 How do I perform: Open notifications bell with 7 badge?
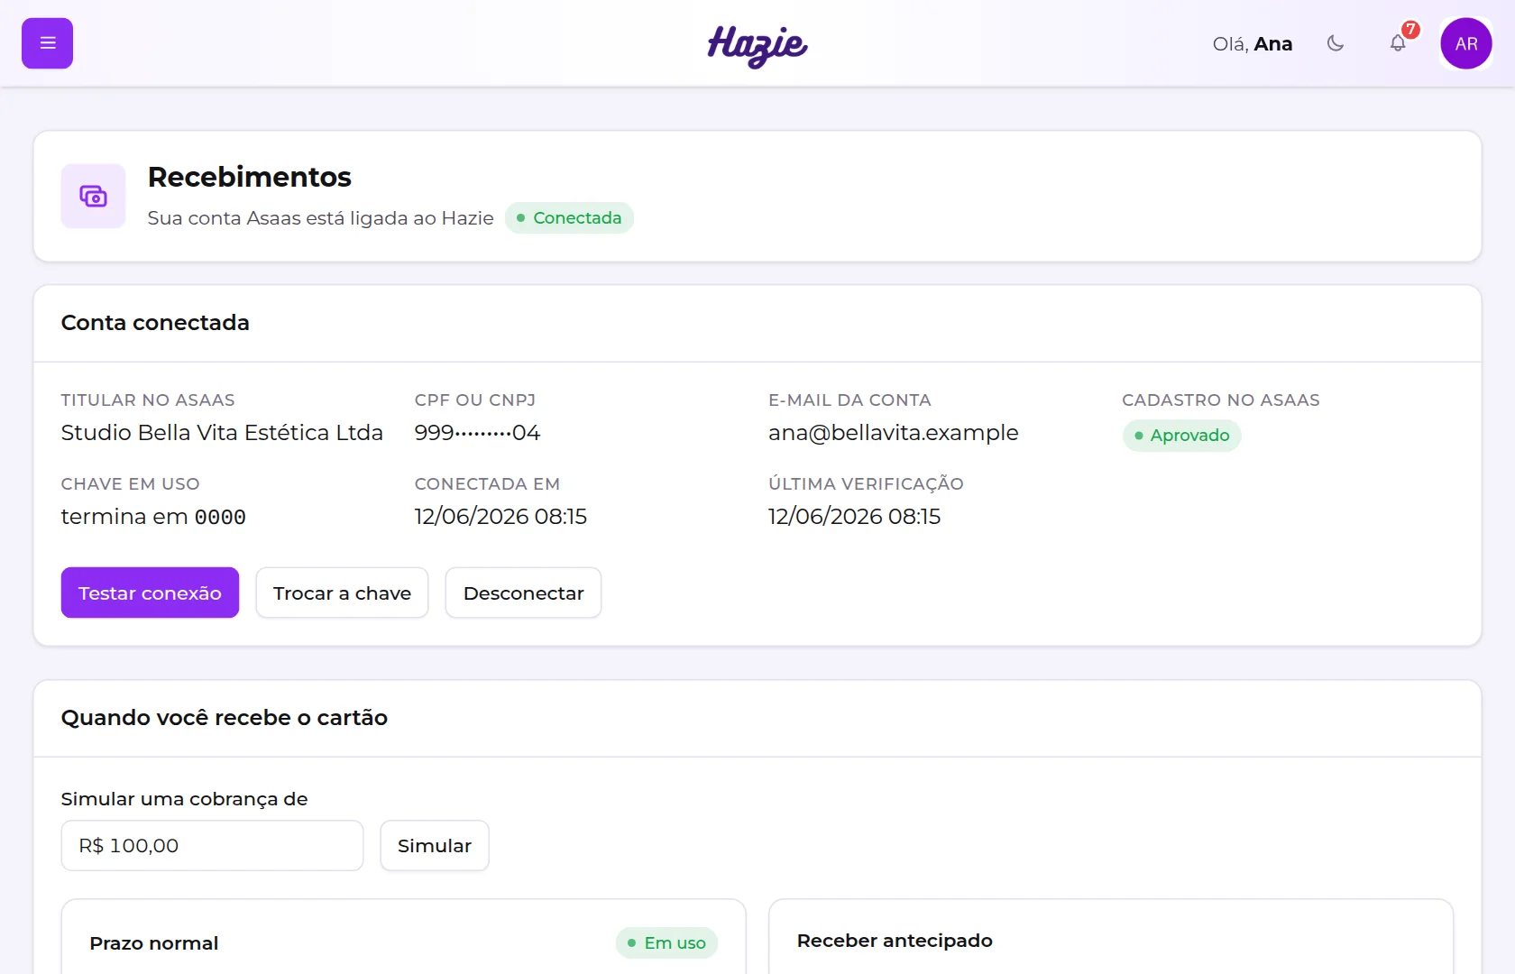(x=1398, y=43)
